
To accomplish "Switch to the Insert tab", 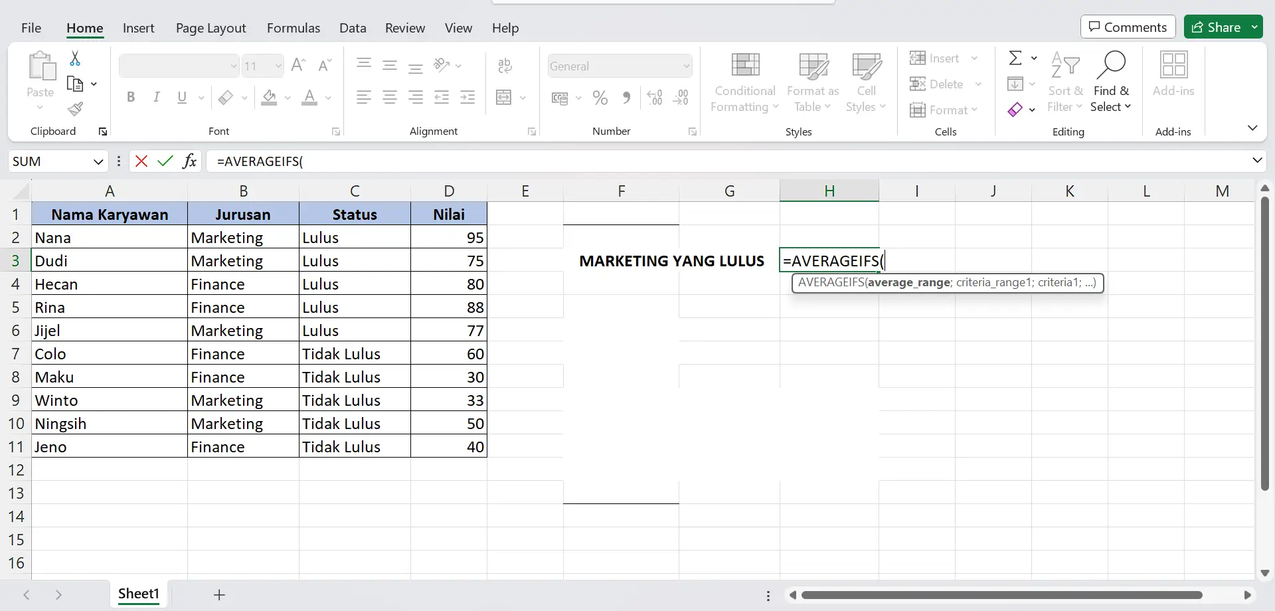I will click(x=138, y=28).
